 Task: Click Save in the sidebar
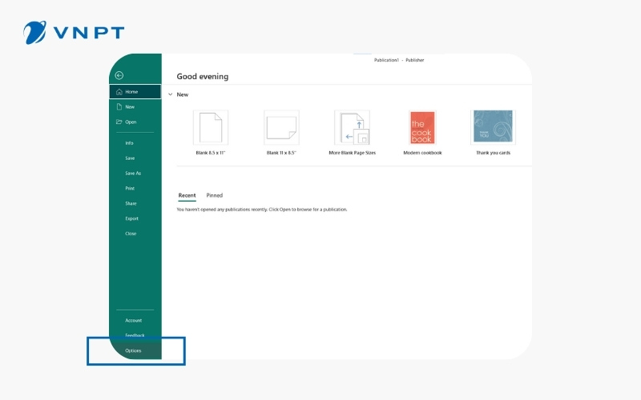point(130,158)
